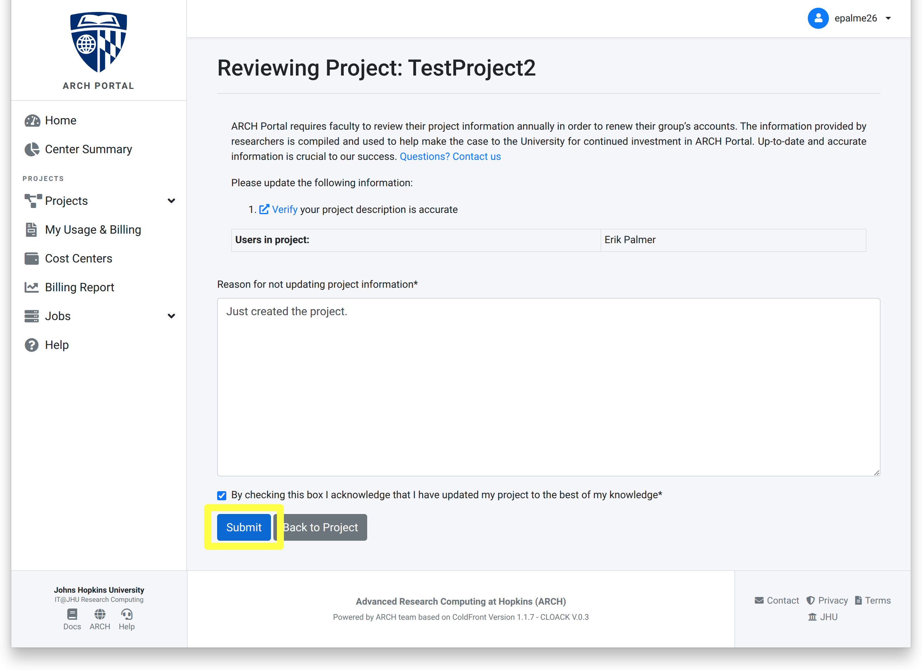Screen dimensions: 922x670
Task: Expand the Projects submenu chevron
Action: 171,201
